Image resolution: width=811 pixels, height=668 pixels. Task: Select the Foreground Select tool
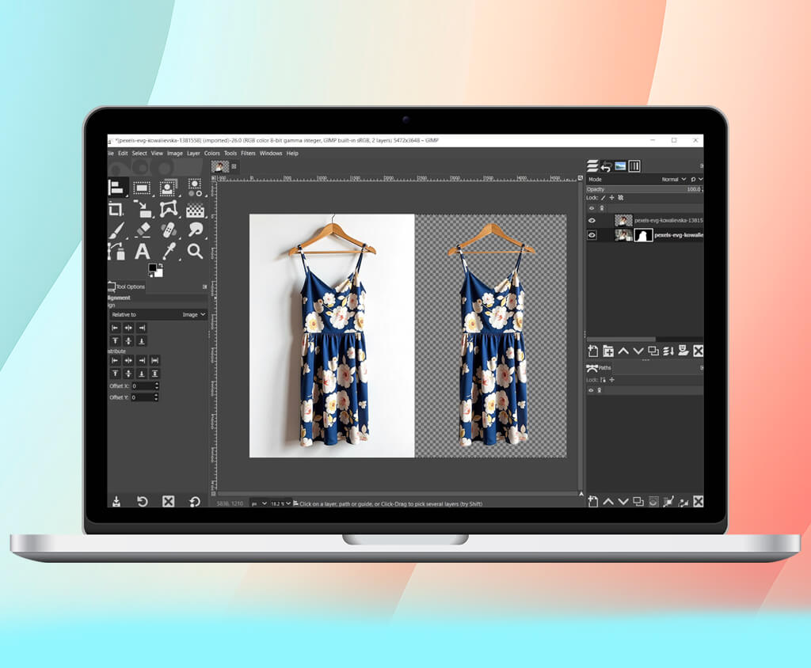point(168,188)
